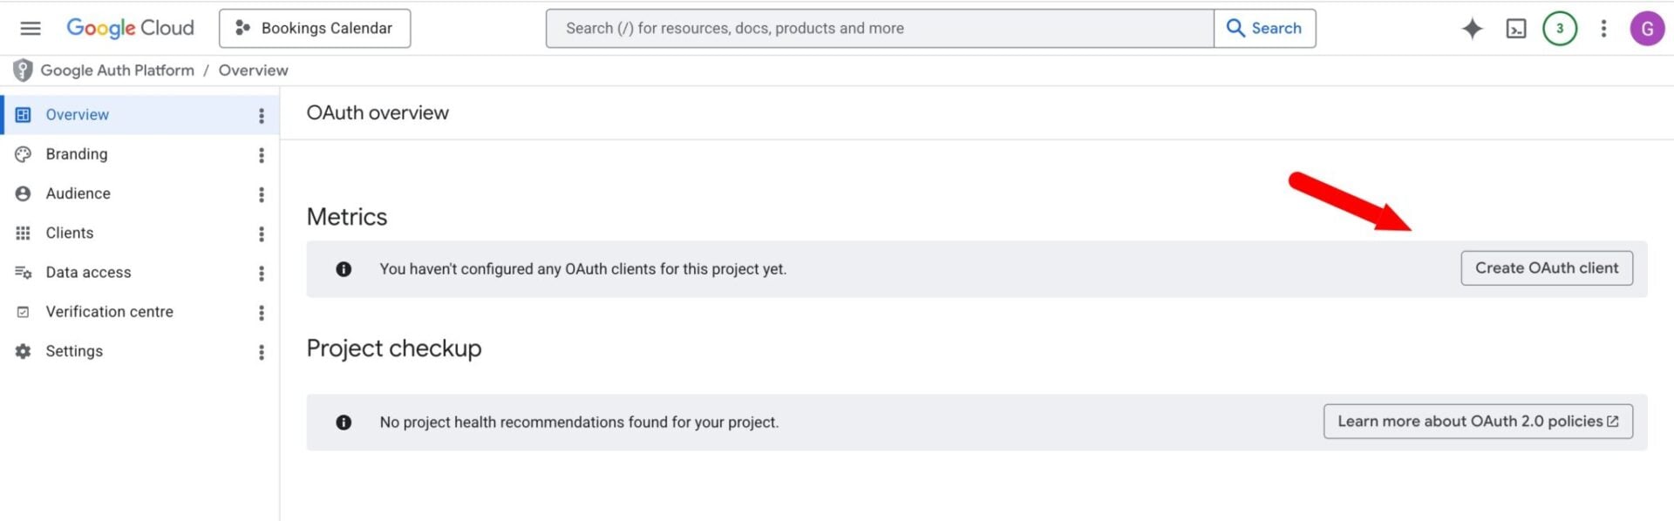Viewport: 1674px width, 521px height.
Task: Open the Data access row kebab menu
Action: point(262,274)
